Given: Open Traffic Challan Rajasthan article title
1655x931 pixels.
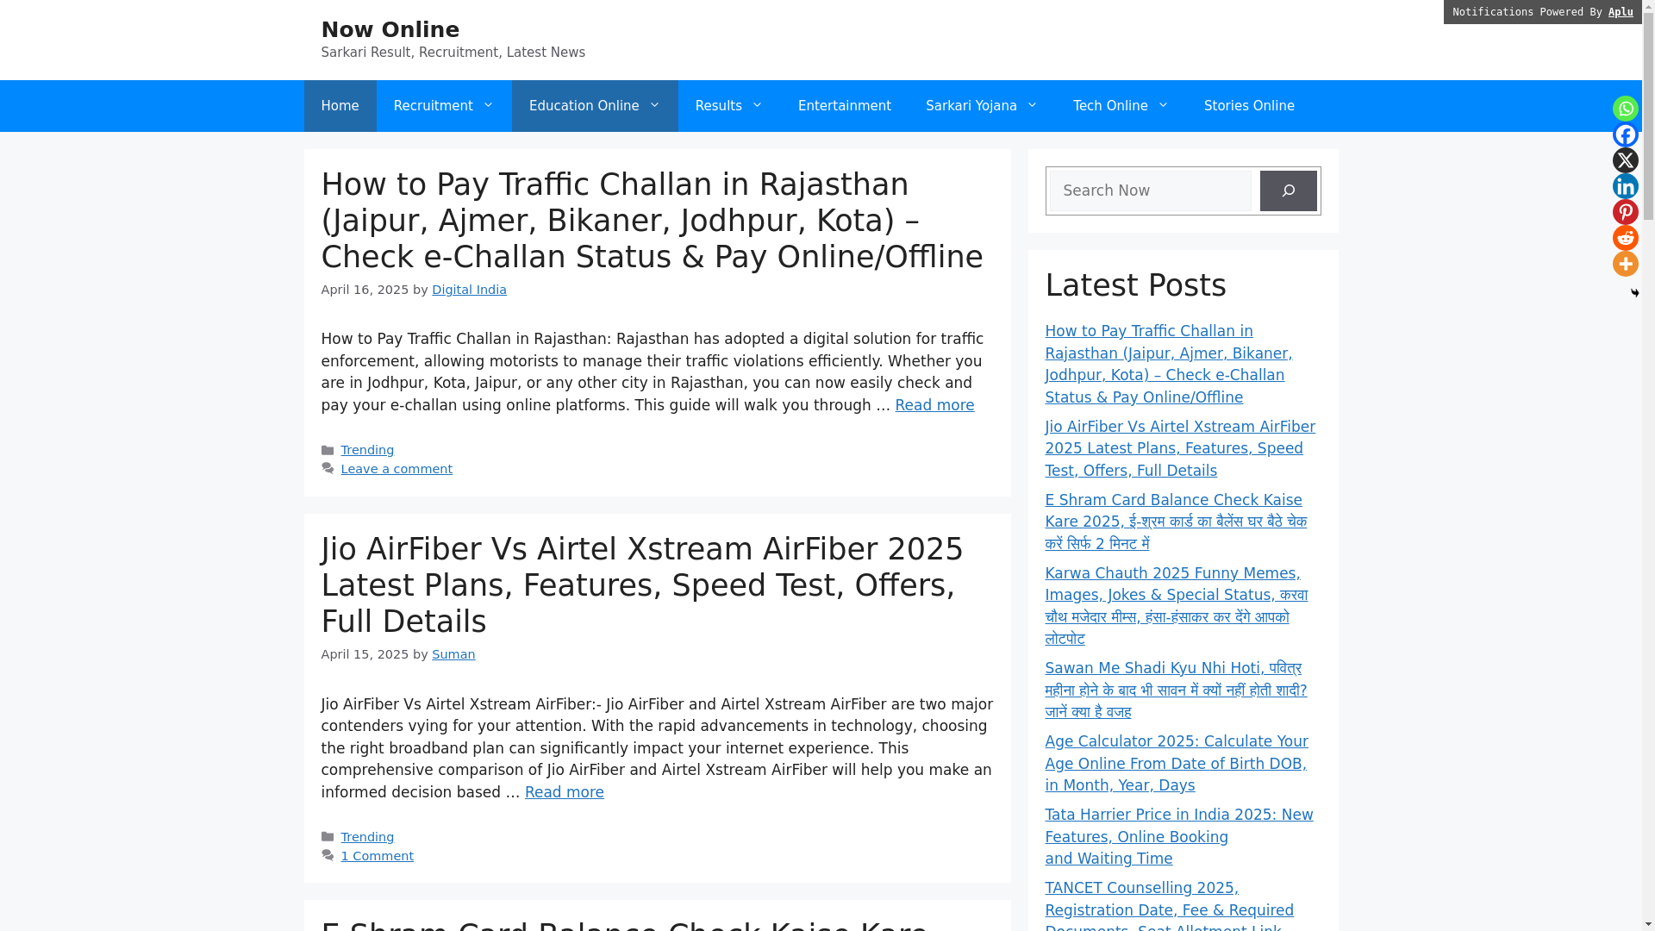Looking at the screenshot, I should [x=652, y=221].
